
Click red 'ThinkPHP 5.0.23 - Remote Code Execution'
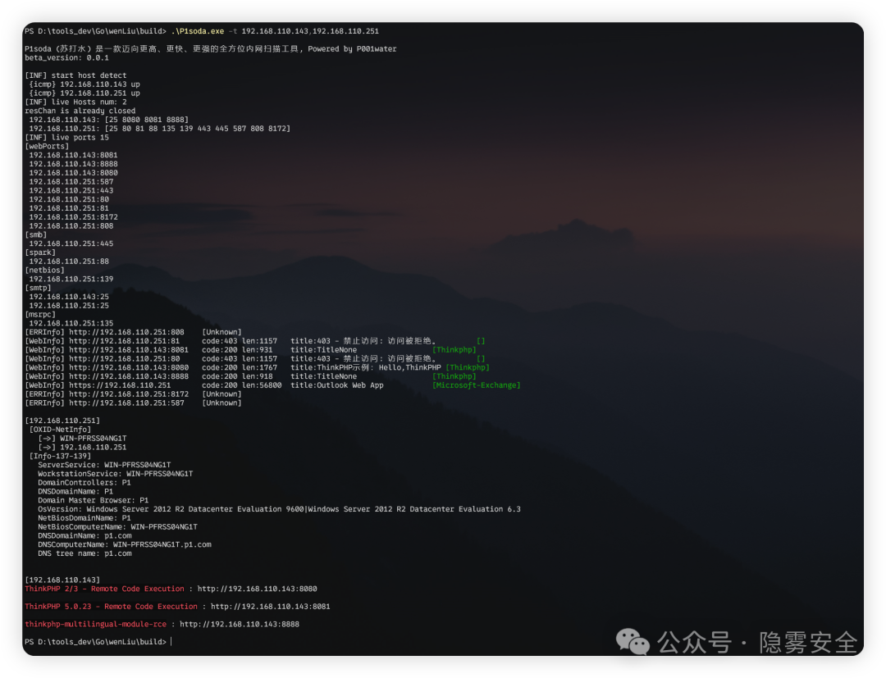click(x=112, y=607)
